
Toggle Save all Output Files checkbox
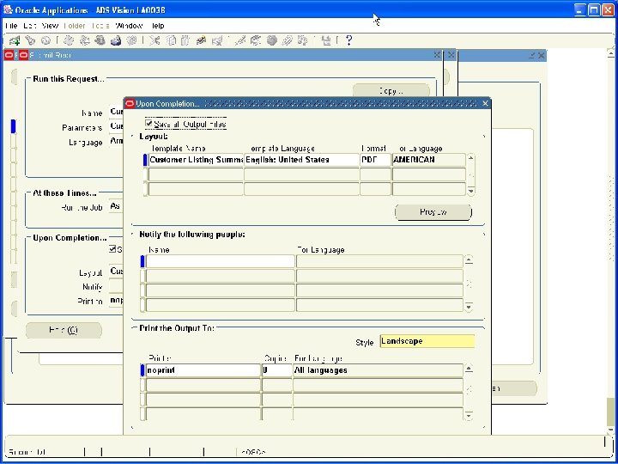(x=148, y=124)
